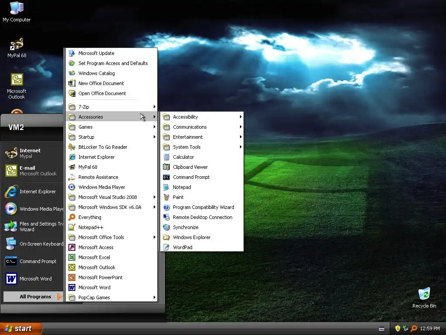Click the Program Compatibility Wizard icon

coord(166,207)
